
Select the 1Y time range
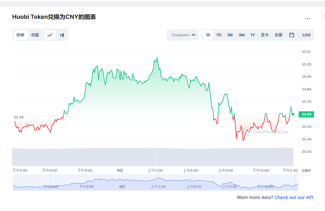coord(253,35)
